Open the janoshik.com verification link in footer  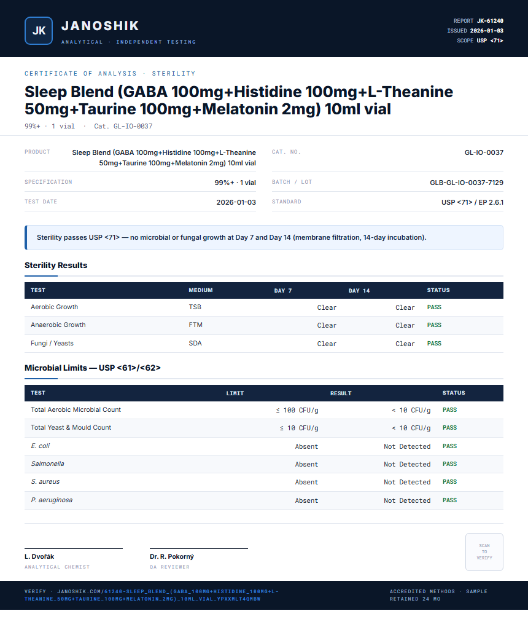[152, 595]
